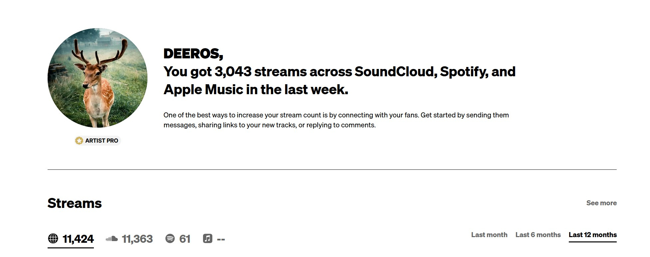650x257 pixels.
Task: Open See more for Streams
Action: tap(601, 203)
